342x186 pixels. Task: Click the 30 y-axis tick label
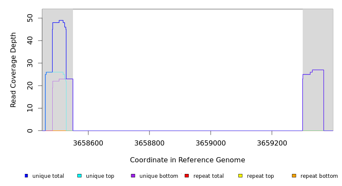[x=30, y=63]
